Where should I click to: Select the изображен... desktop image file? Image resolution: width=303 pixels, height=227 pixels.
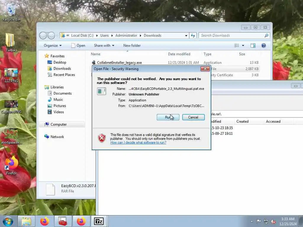pyautogui.click(x=11, y=137)
